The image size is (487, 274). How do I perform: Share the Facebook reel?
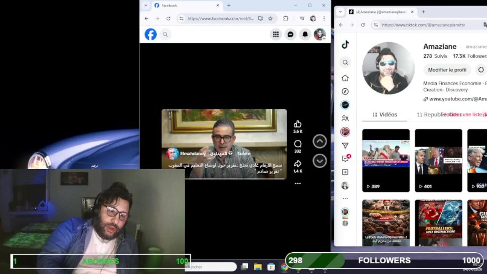298,164
